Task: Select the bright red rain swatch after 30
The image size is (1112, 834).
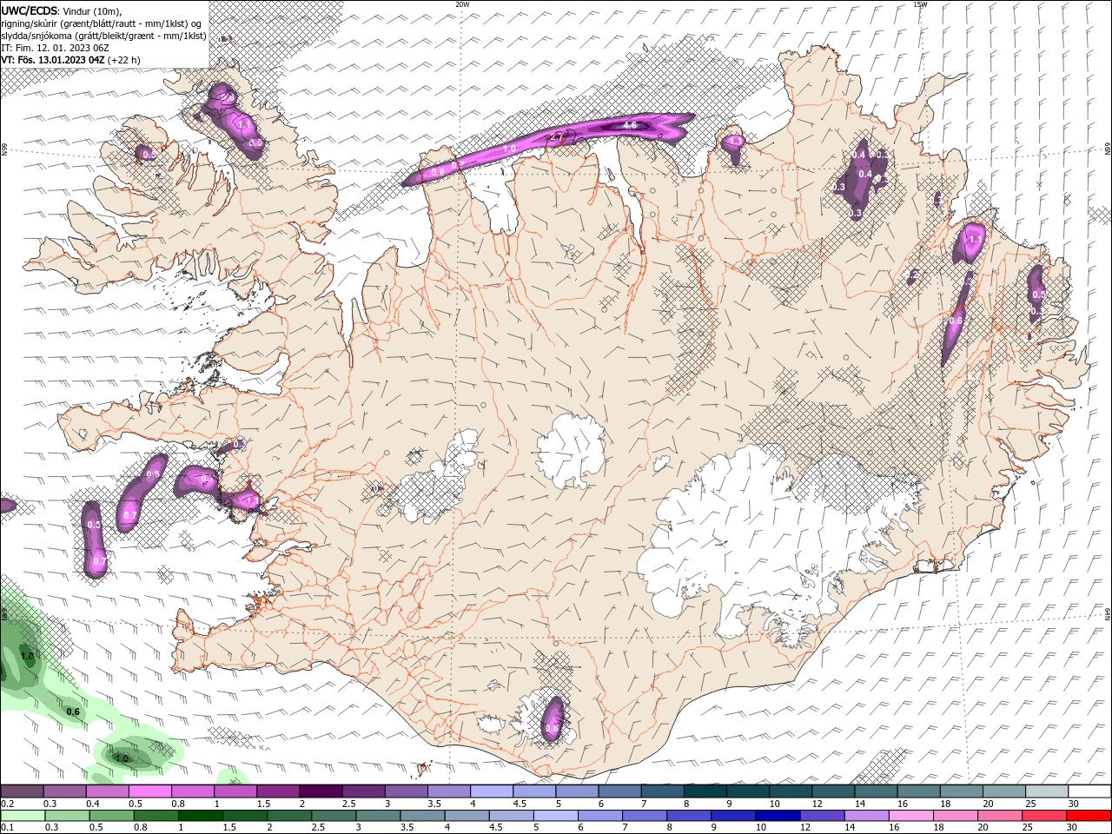Action: (x=1087, y=816)
